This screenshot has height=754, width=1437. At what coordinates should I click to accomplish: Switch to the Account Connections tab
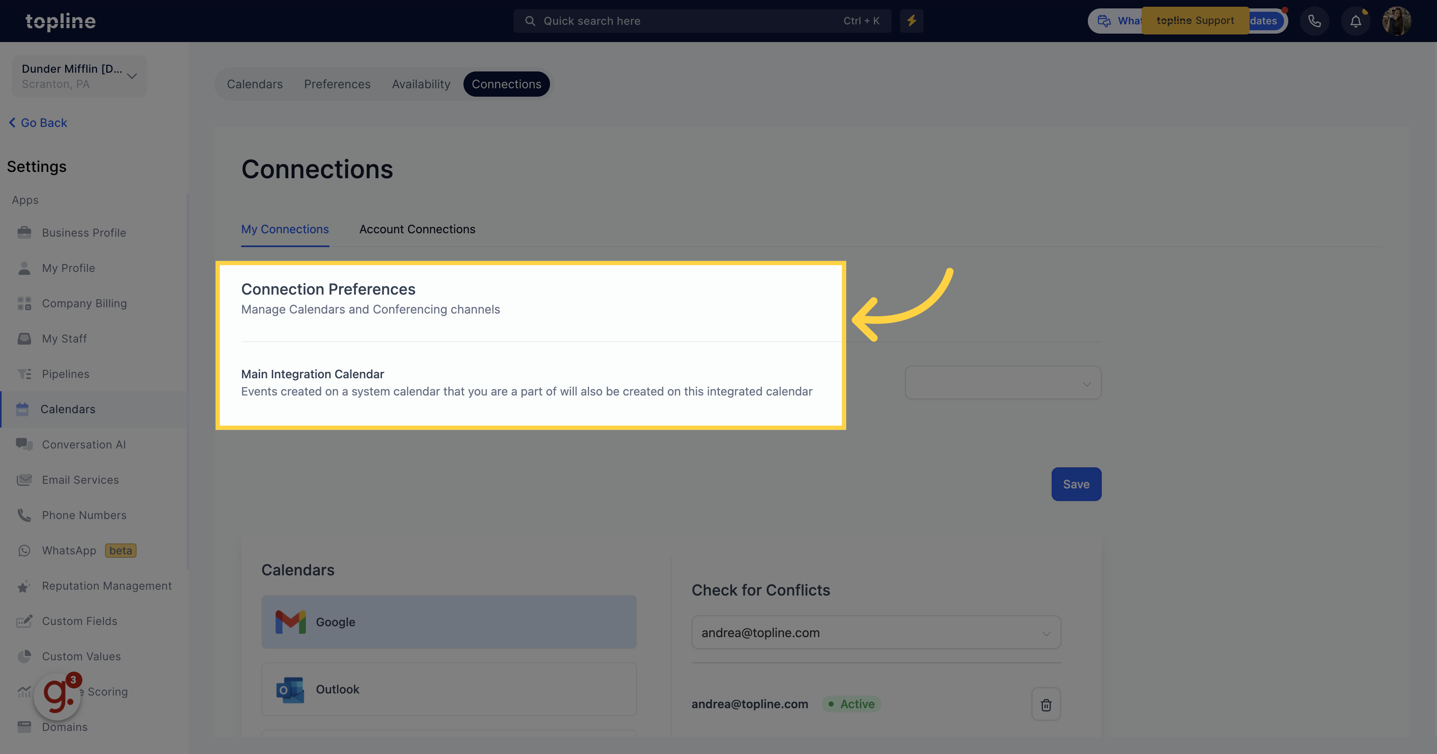pyautogui.click(x=417, y=229)
